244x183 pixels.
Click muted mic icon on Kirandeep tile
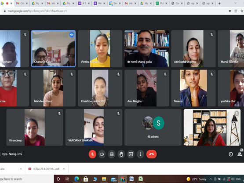point(59,113)
